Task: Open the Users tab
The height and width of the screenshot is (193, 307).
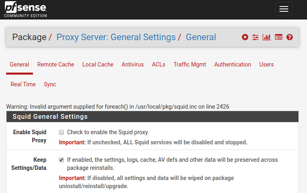Action: (x=266, y=64)
